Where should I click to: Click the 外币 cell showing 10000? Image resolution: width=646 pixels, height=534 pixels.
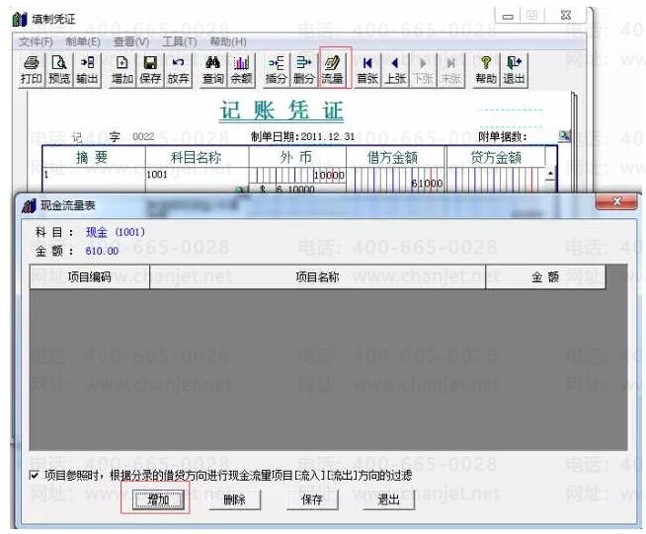[x=297, y=175]
